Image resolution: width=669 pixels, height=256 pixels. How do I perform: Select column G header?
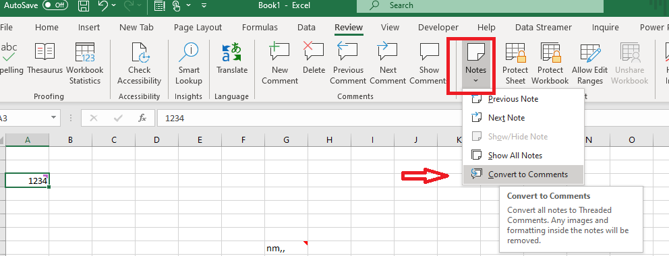[x=287, y=139]
